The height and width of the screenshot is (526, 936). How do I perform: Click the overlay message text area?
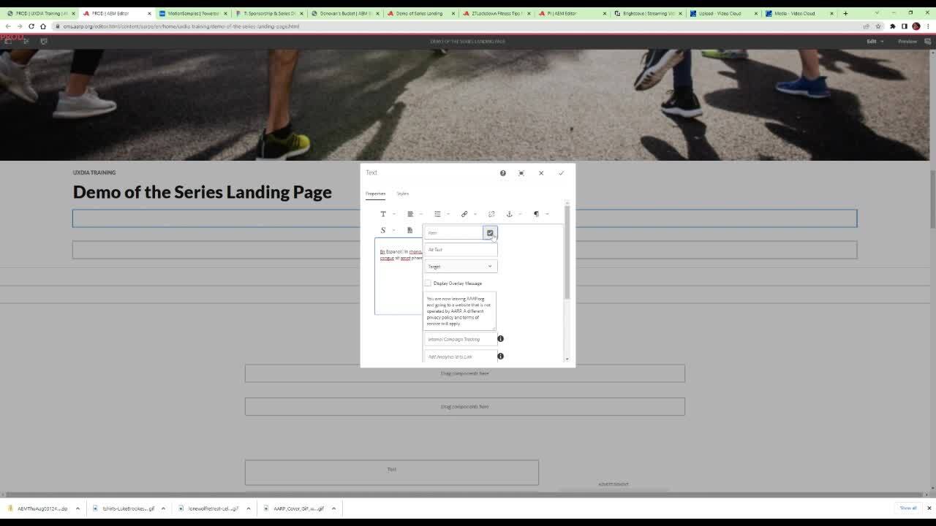click(460, 311)
